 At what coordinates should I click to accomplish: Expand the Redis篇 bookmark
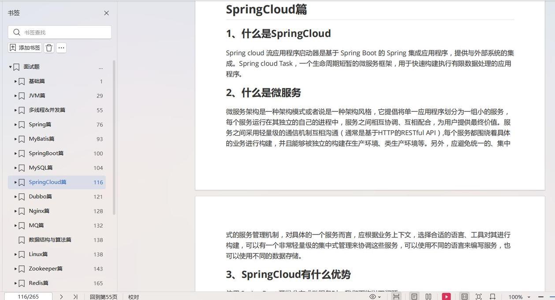tap(15, 283)
